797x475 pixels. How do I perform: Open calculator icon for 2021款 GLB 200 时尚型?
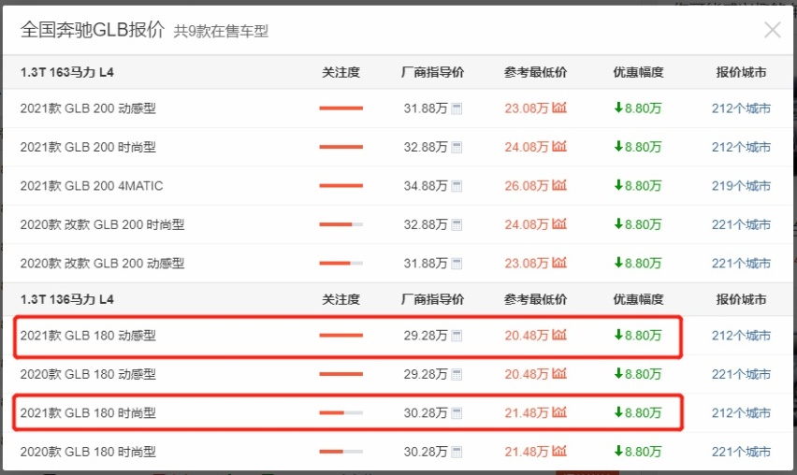point(456,148)
